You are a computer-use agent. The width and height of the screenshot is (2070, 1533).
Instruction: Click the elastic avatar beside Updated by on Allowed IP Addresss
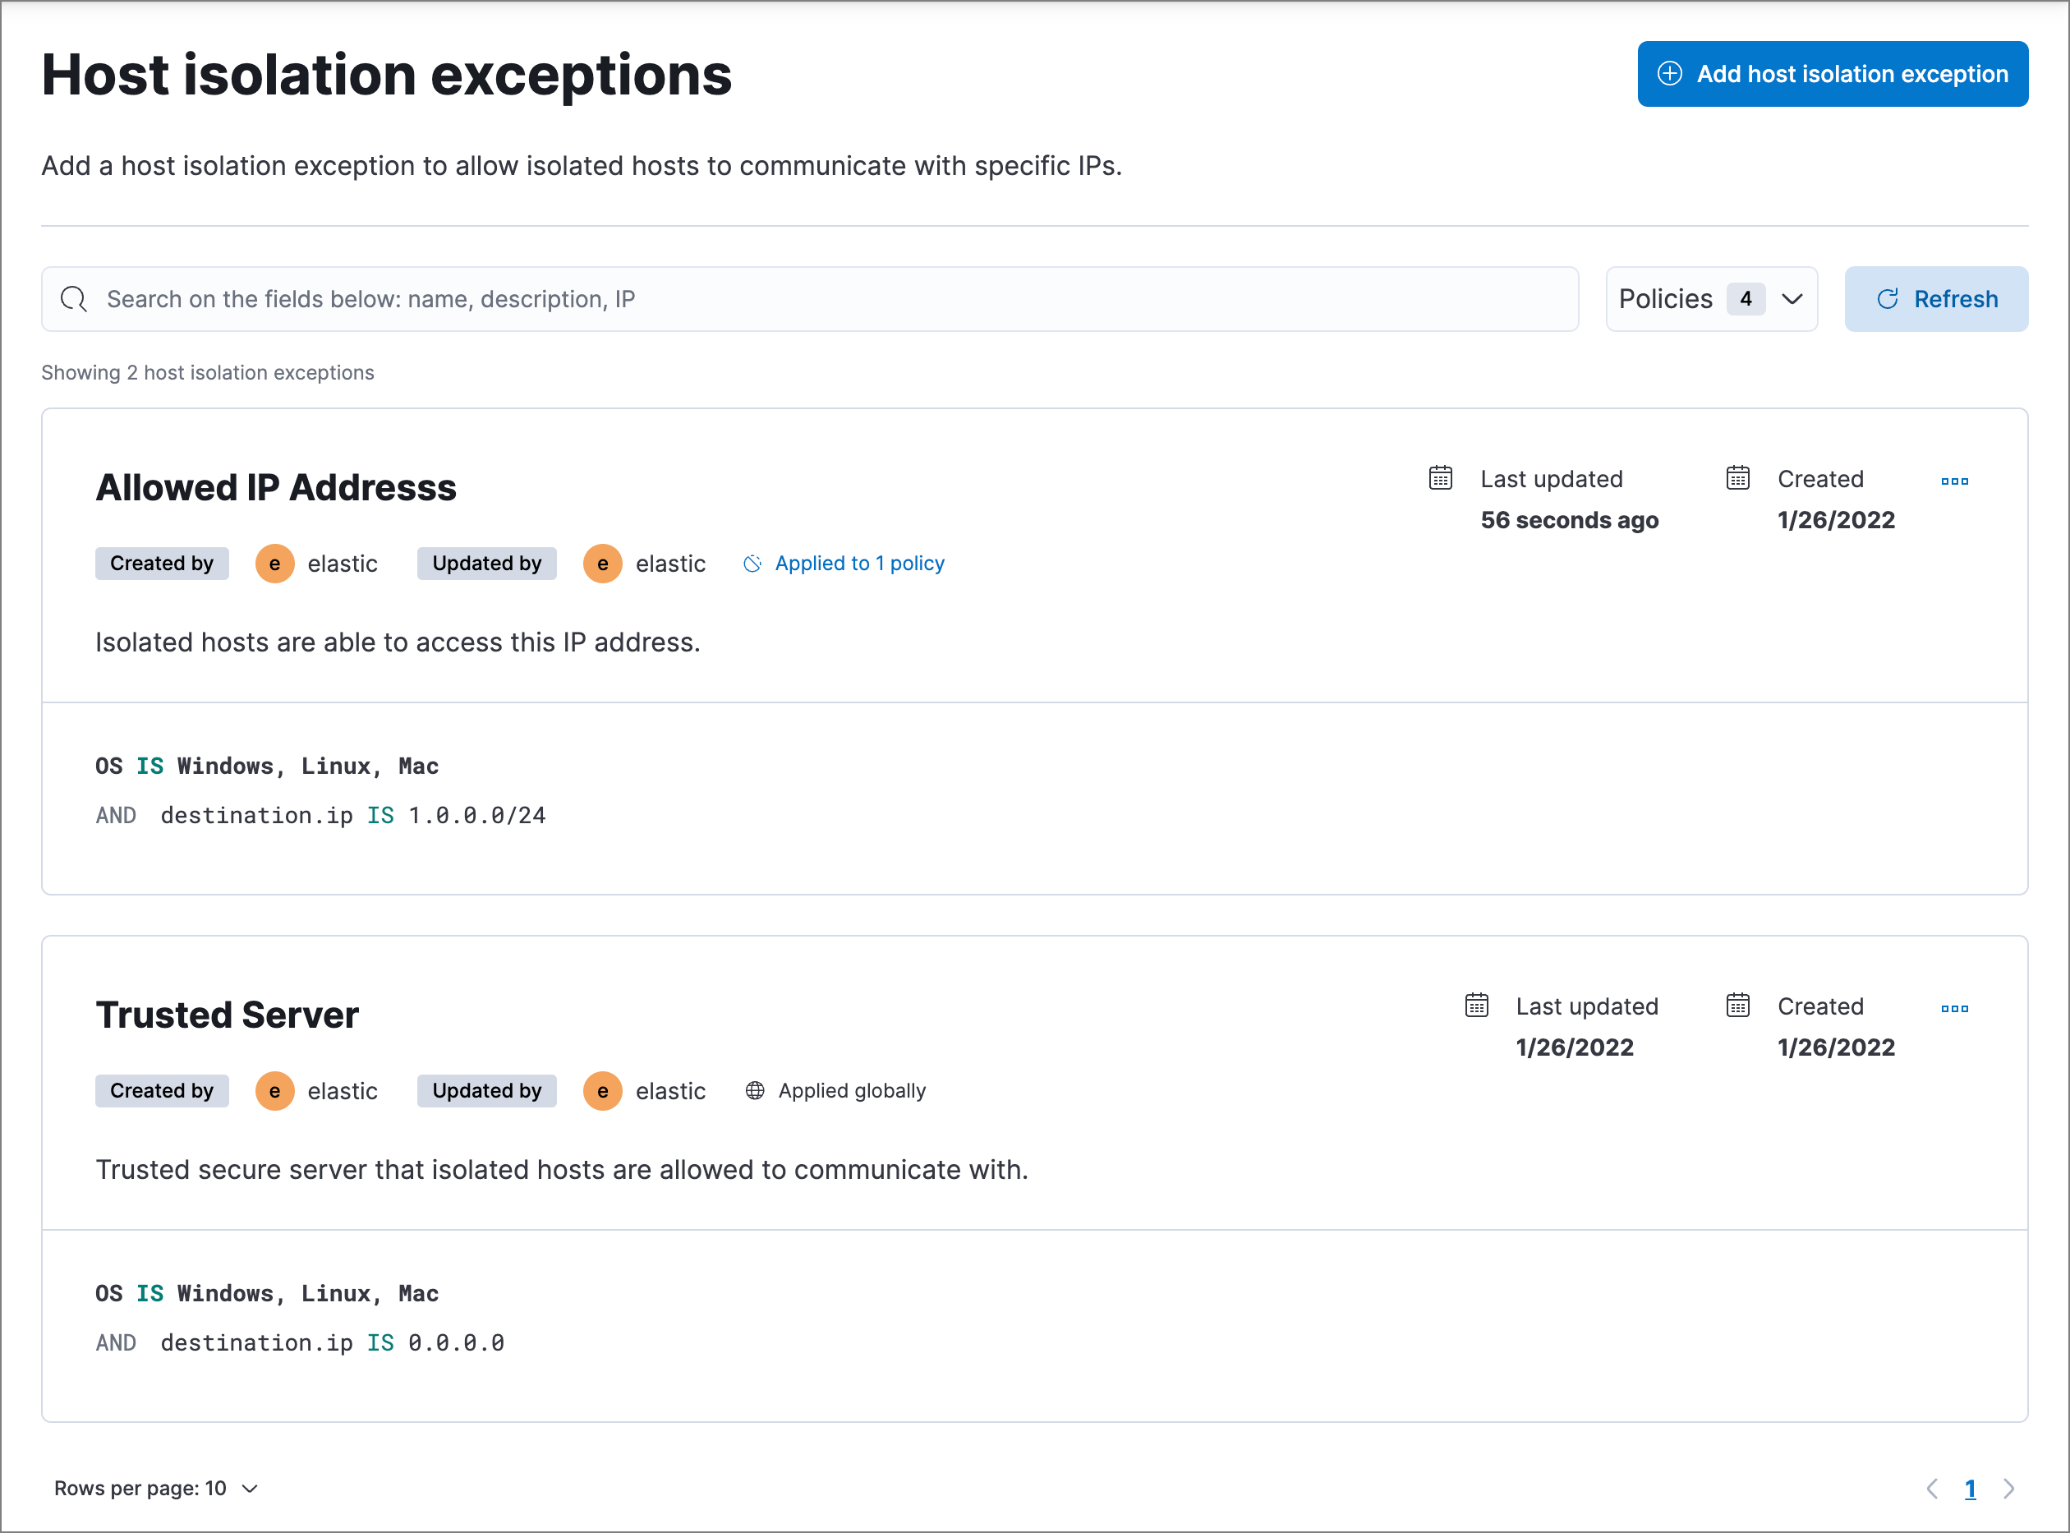[x=602, y=563]
